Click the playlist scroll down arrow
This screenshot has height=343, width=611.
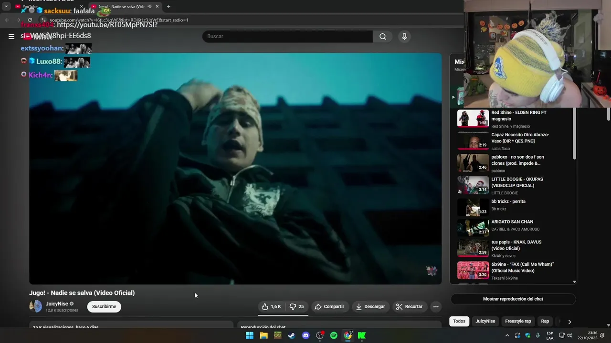[574, 282]
